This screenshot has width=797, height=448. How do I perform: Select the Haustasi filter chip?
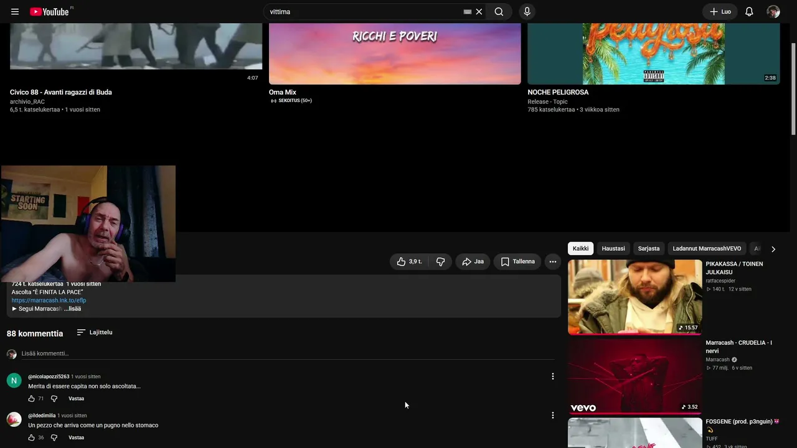(x=613, y=249)
